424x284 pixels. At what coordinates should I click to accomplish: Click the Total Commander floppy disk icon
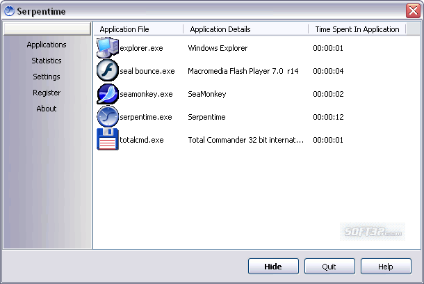tap(108, 139)
